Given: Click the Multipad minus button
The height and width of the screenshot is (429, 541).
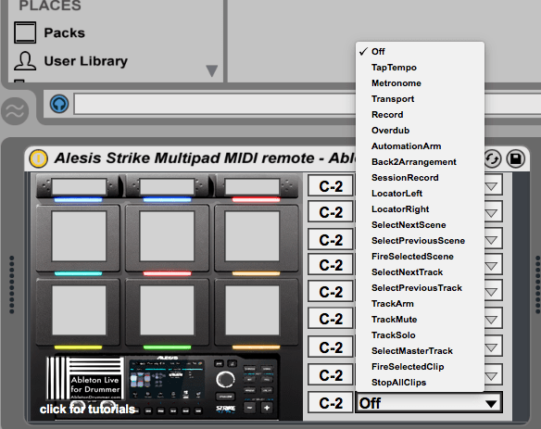Looking at the screenshot, I should pos(249,408).
